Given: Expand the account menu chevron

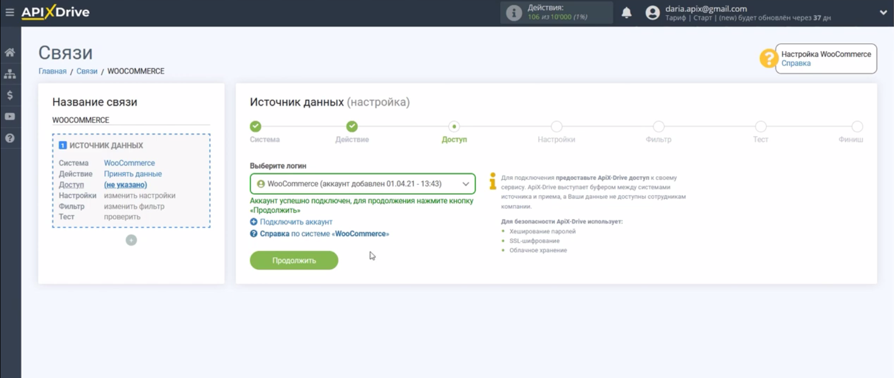Looking at the screenshot, I should tap(883, 12).
